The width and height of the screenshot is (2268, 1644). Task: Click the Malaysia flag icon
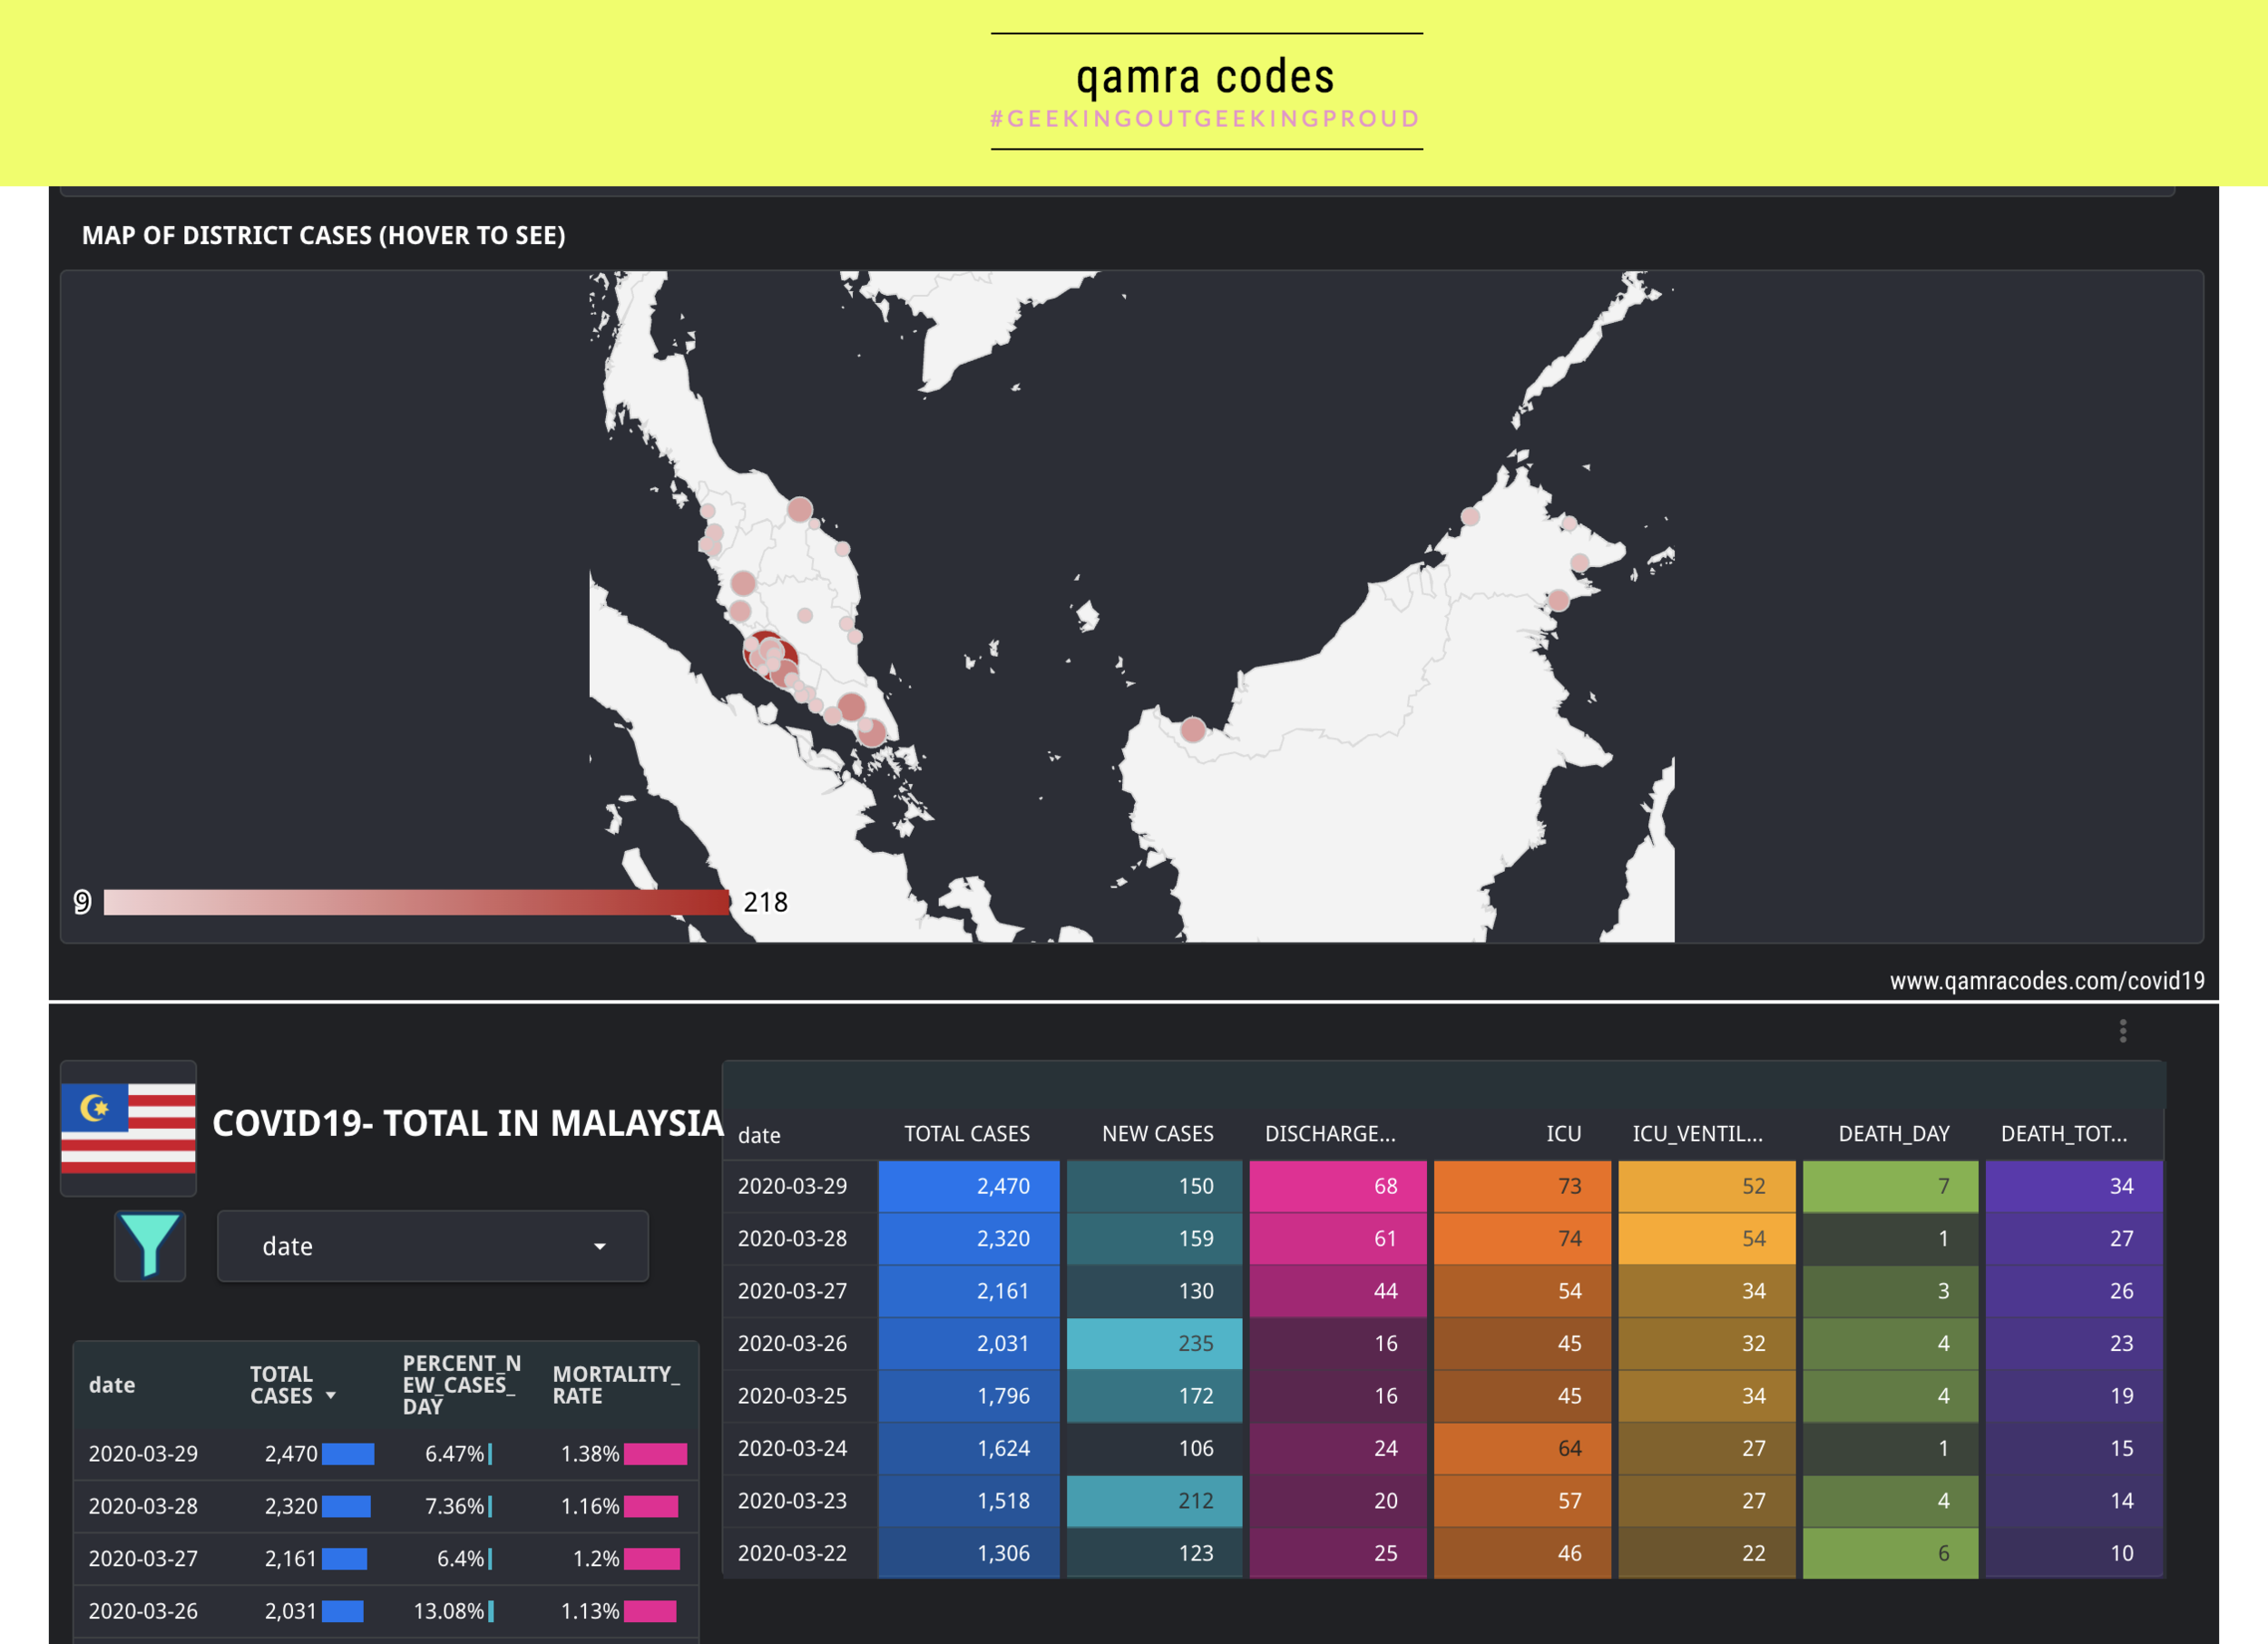127,1128
